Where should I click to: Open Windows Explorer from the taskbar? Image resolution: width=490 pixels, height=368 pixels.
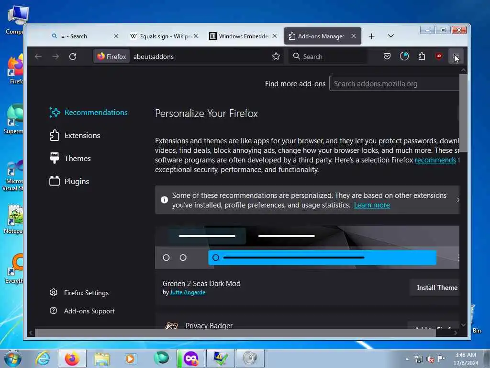tap(102, 358)
